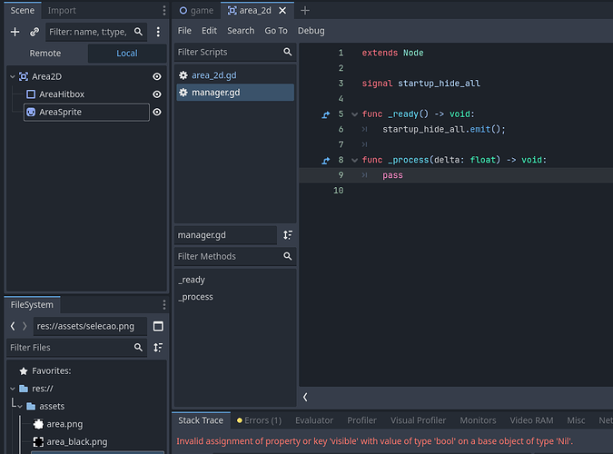Open the FileSystem dock options three-dot menu

click(x=163, y=304)
